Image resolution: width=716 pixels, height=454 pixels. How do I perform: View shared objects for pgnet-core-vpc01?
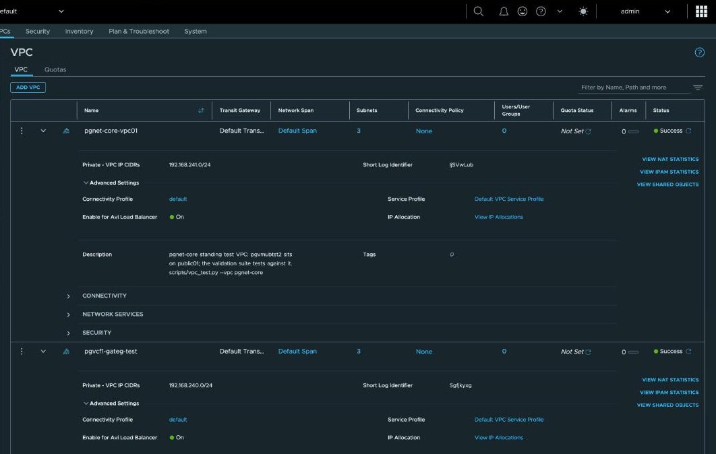point(667,185)
